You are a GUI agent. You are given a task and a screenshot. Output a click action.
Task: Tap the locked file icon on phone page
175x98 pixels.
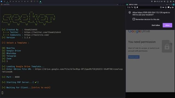pos(167,46)
